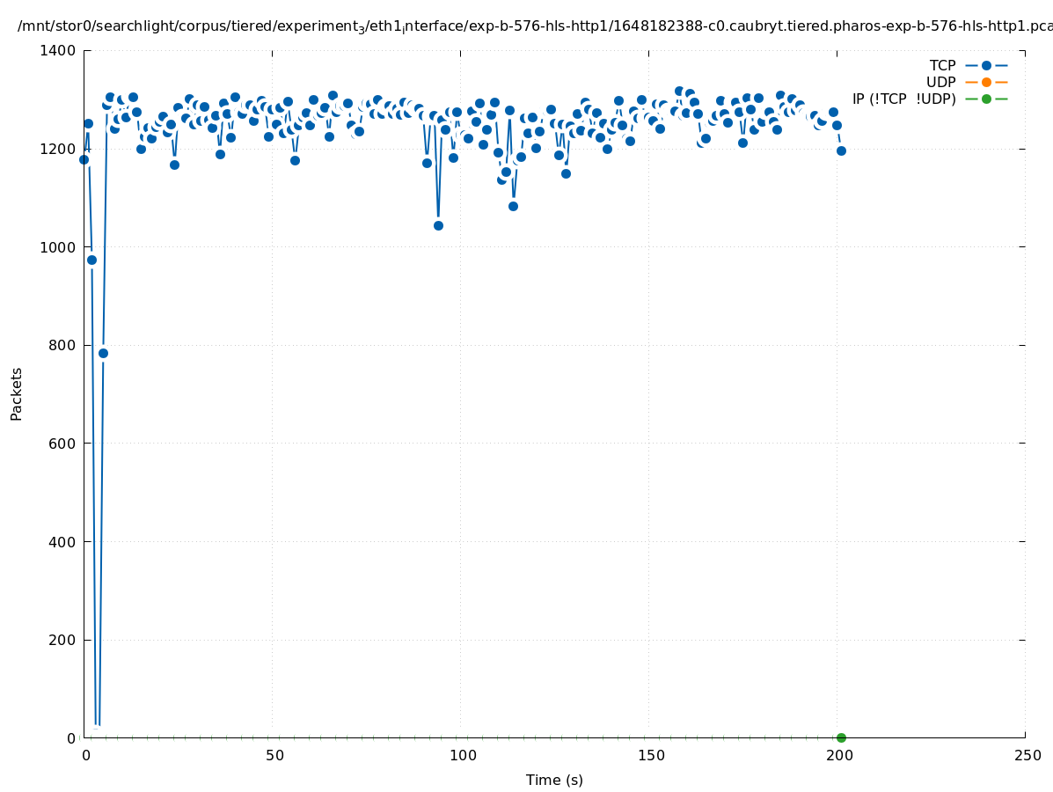Click the green data point at 200 seconds

pyautogui.click(x=841, y=737)
